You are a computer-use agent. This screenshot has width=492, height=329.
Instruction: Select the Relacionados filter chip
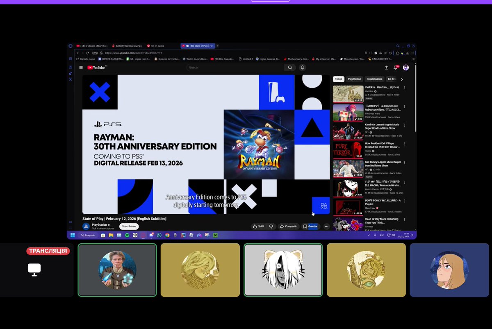pyautogui.click(x=374, y=79)
